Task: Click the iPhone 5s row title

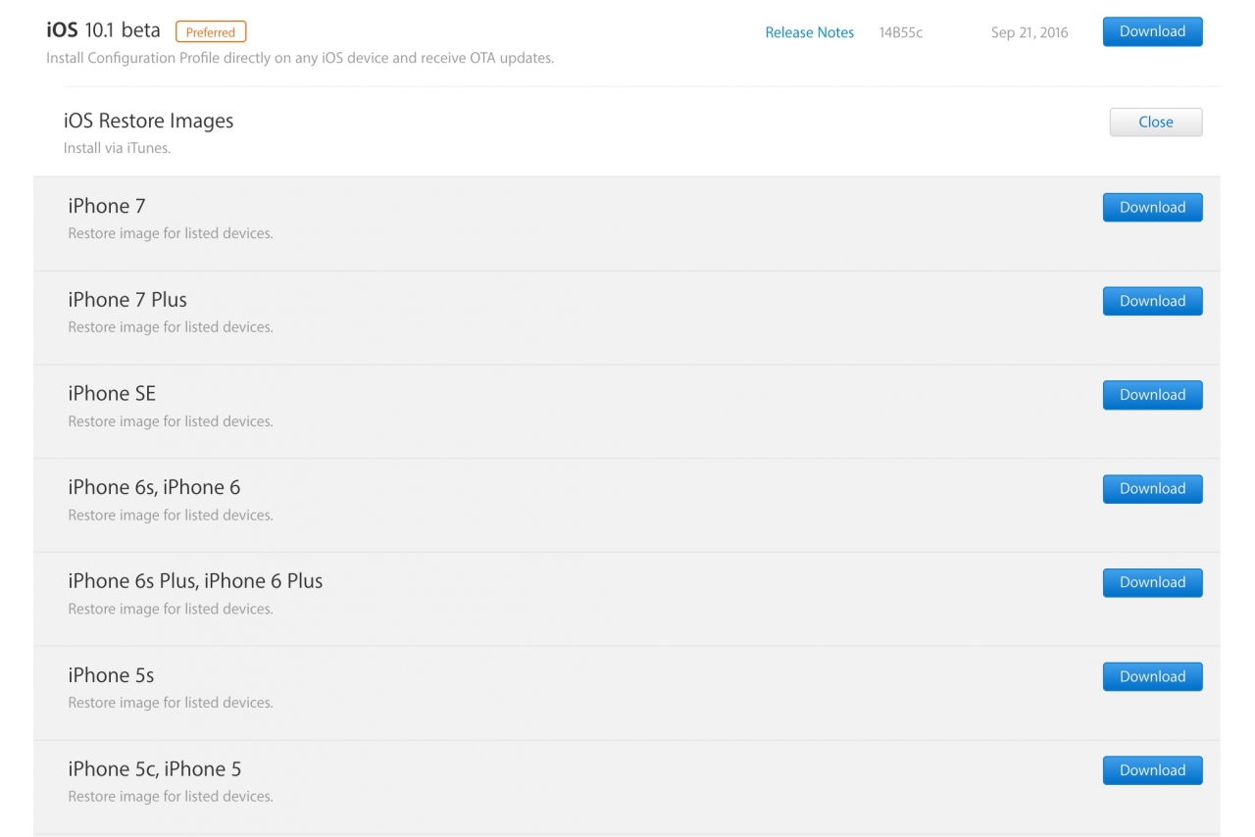Action: click(111, 675)
